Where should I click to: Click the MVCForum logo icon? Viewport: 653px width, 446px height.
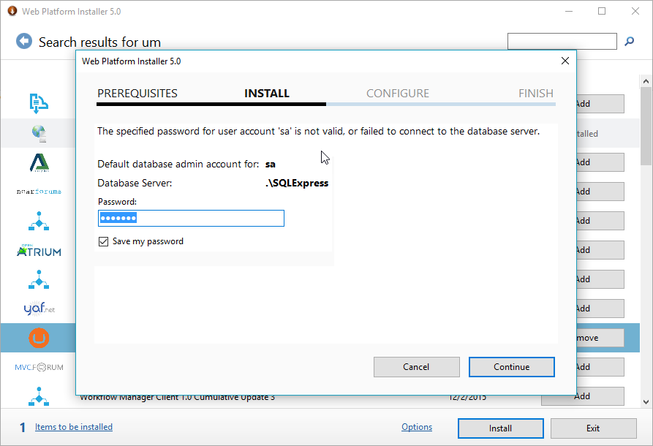tap(39, 367)
